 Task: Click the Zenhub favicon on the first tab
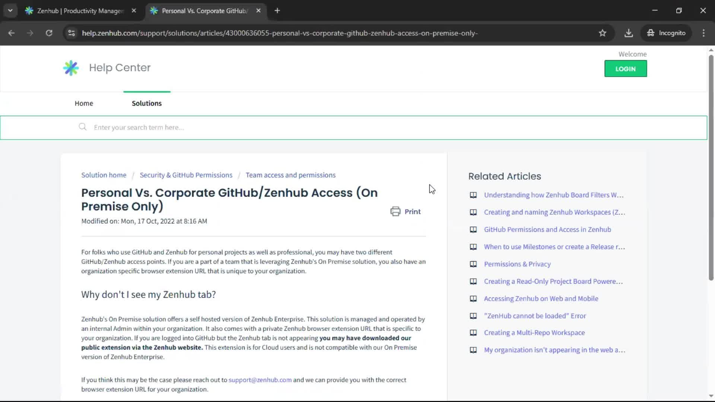(29, 11)
